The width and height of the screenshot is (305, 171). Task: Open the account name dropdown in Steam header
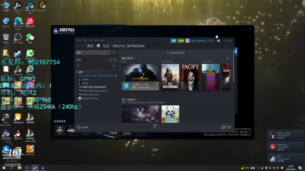[202, 41]
